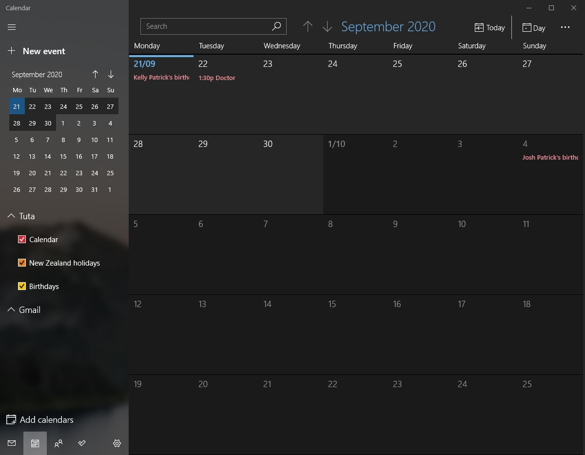Select the 1/10 day cell

(x=356, y=175)
